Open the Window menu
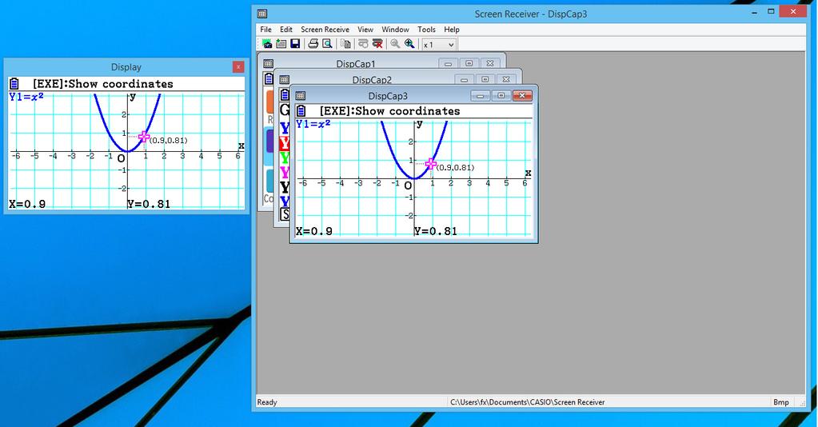Viewport: 818px width, 427px height. (395, 30)
